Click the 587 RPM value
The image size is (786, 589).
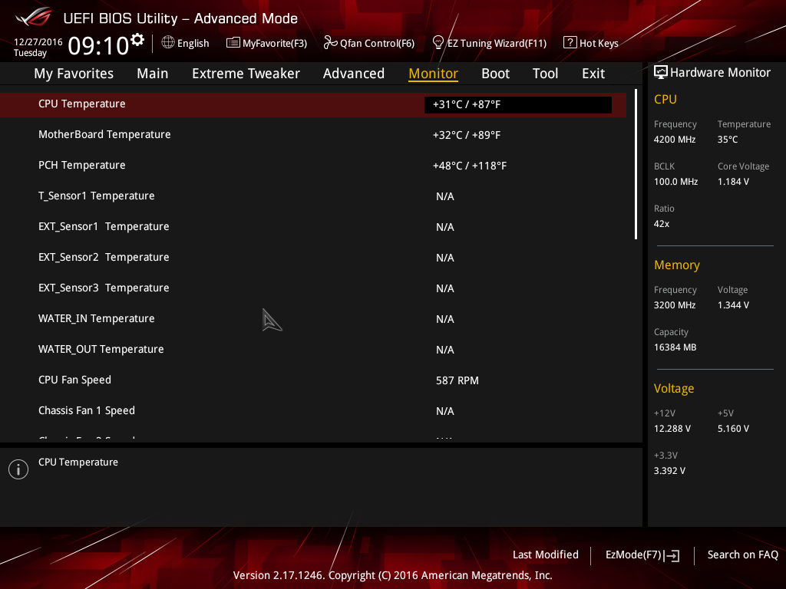457,380
